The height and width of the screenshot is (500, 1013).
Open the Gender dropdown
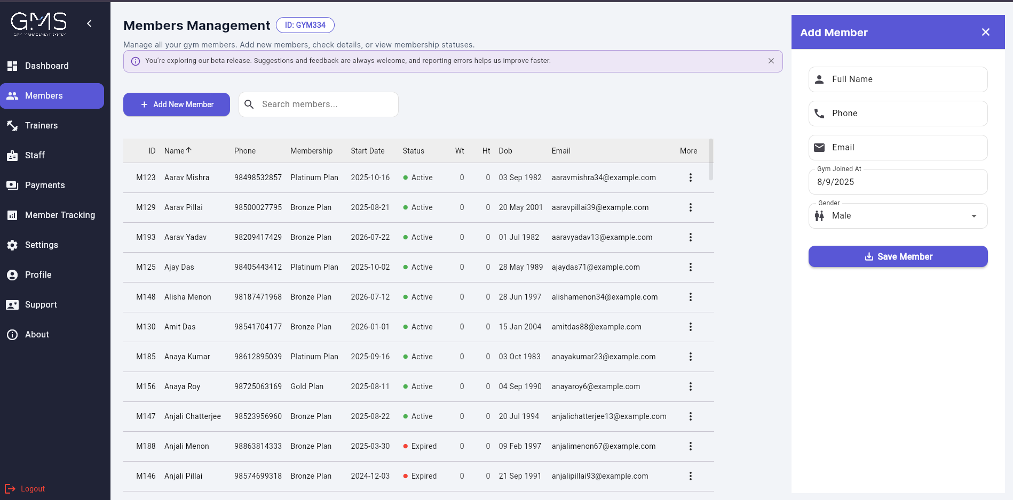pos(898,216)
